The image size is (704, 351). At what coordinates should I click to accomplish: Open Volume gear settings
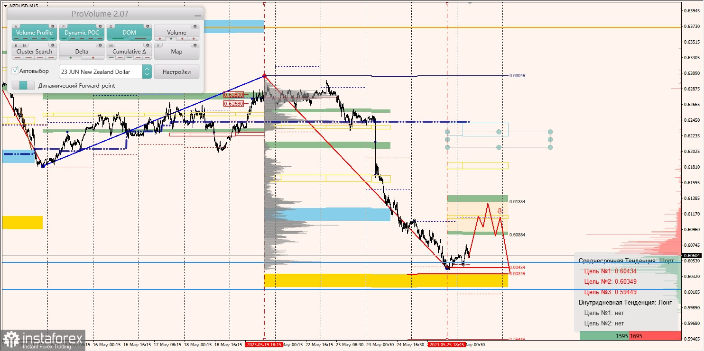click(x=195, y=26)
